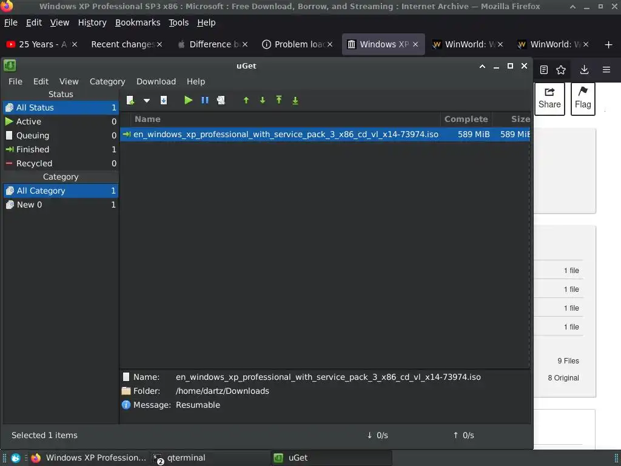Switch to the Difference tab
The image size is (621, 466).
click(214, 44)
